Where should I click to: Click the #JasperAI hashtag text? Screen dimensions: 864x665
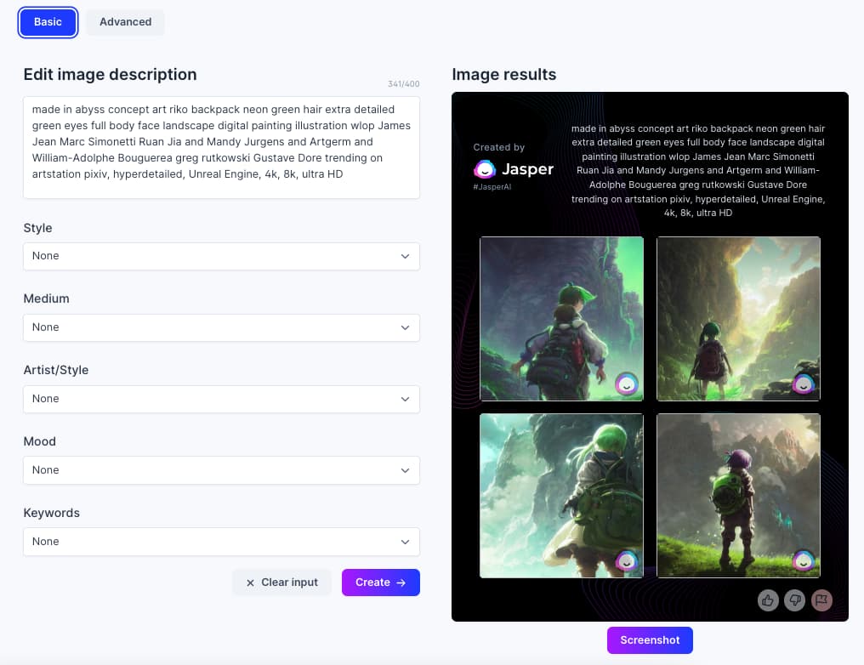[x=492, y=187]
